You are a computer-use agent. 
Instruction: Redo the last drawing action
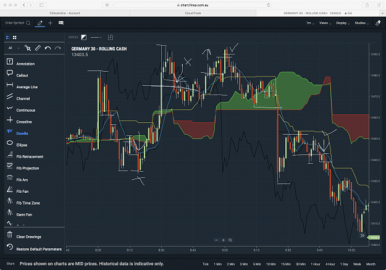point(57,48)
